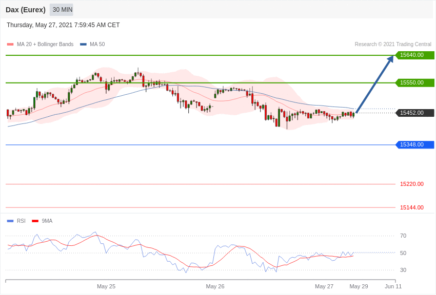The width and height of the screenshot is (436, 295).
Task: Select the 9MA legend label
Action: coord(47,221)
